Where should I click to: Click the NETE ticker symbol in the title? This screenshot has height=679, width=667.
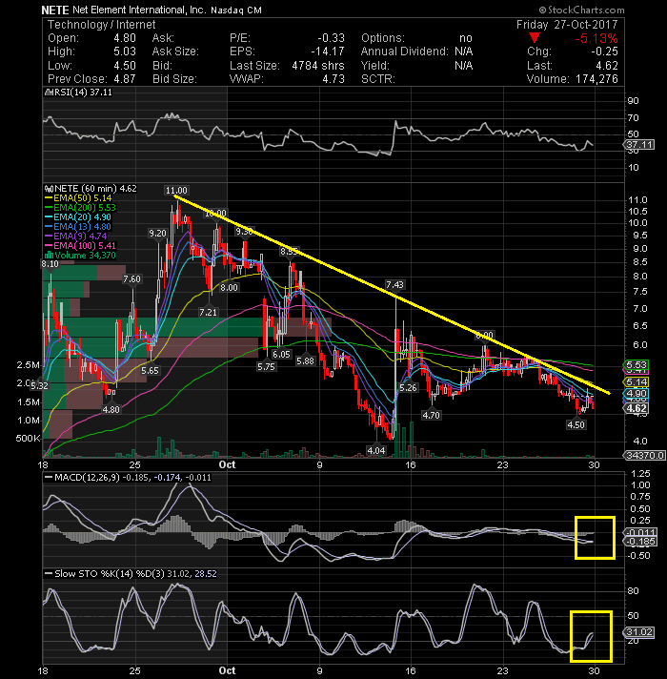55,10
